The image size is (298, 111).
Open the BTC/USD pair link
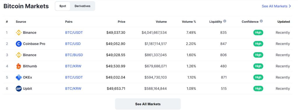(x=73, y=44)
